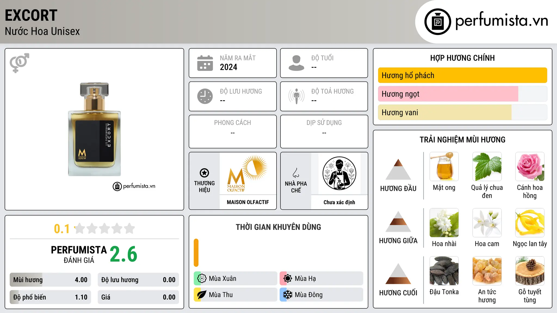Screen dimensions: 557x313
Task: Click the Hương cuối pyramid icon
Action: [398, 274]
